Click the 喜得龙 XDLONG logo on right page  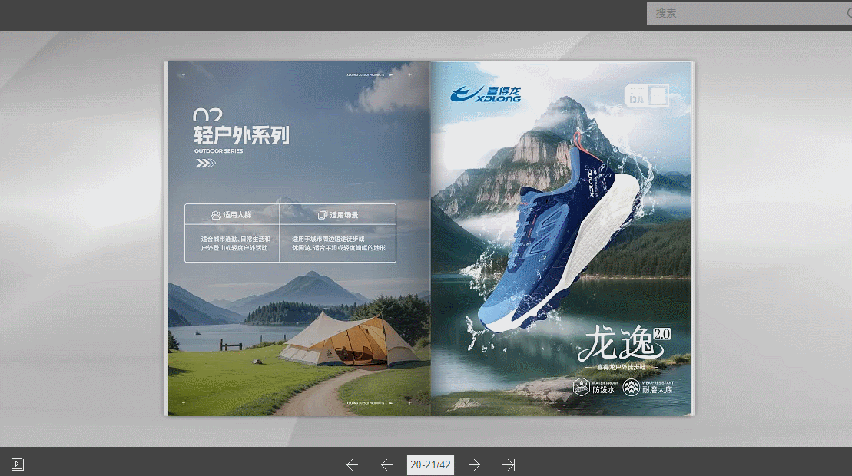(486, 94)
